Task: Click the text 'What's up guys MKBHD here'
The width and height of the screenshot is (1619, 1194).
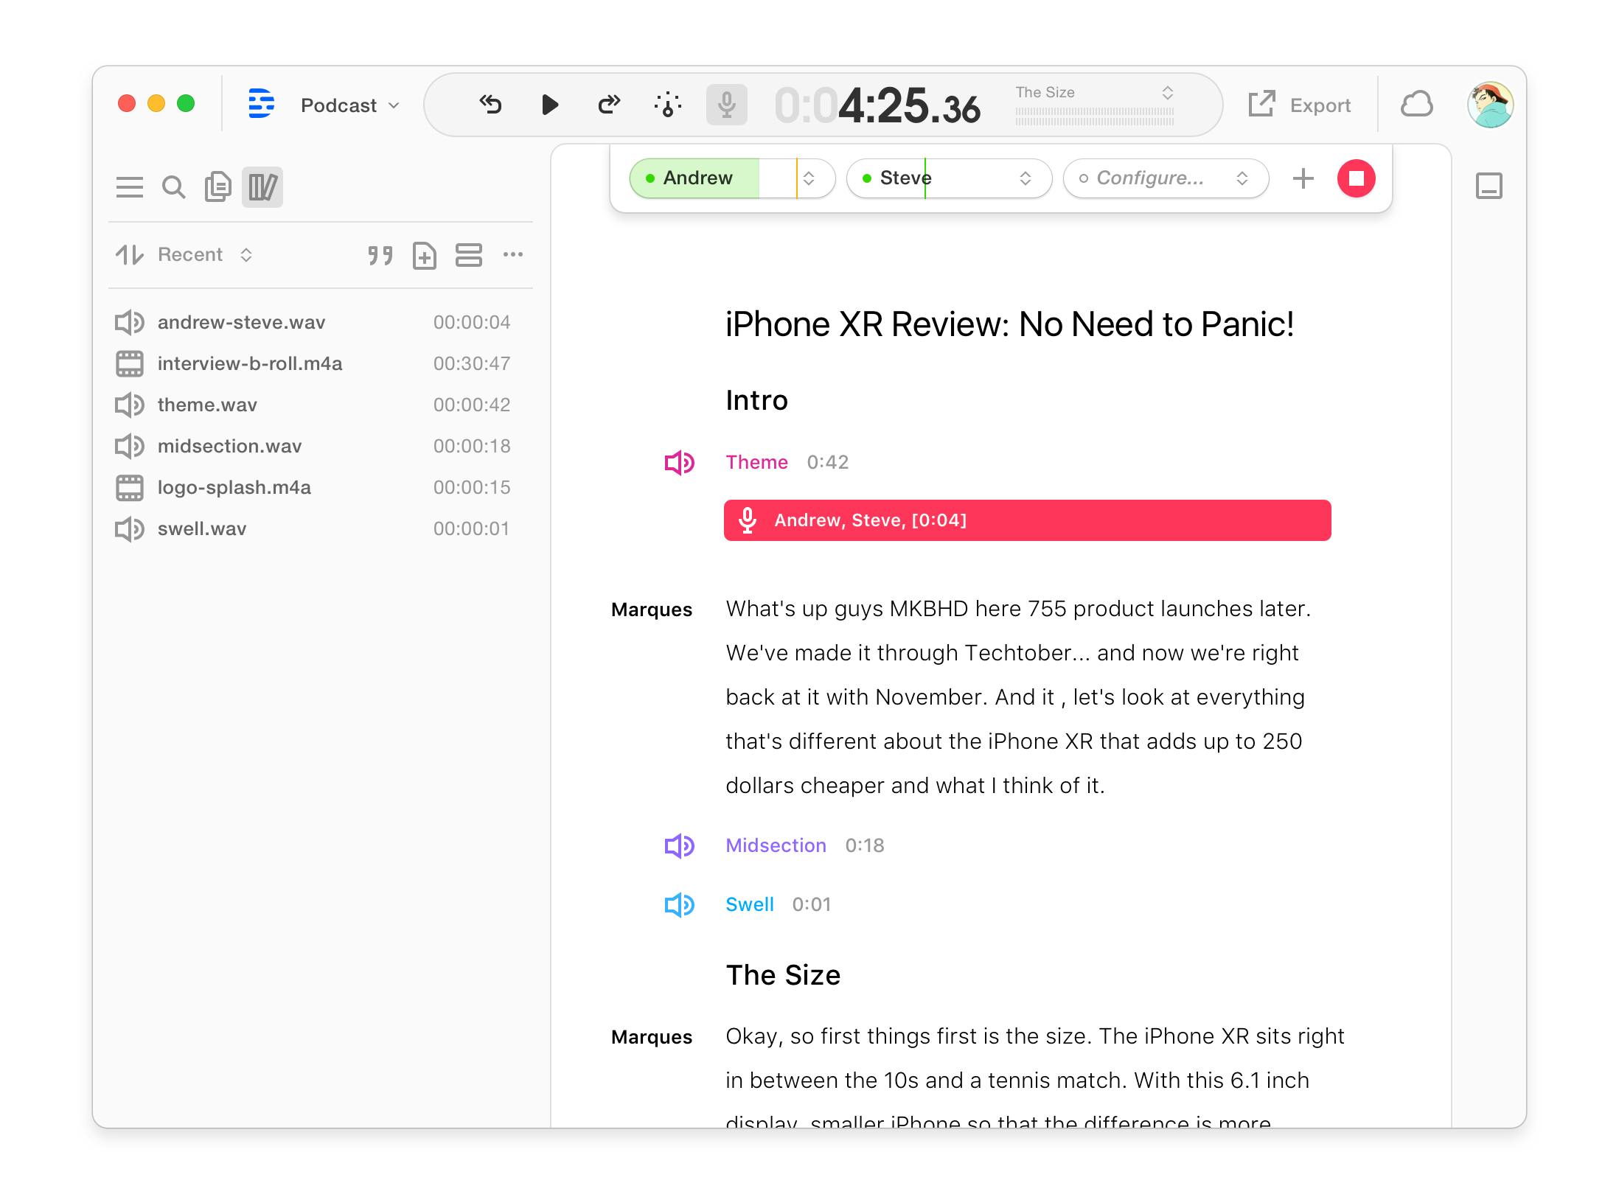Action: pos(873,609)
